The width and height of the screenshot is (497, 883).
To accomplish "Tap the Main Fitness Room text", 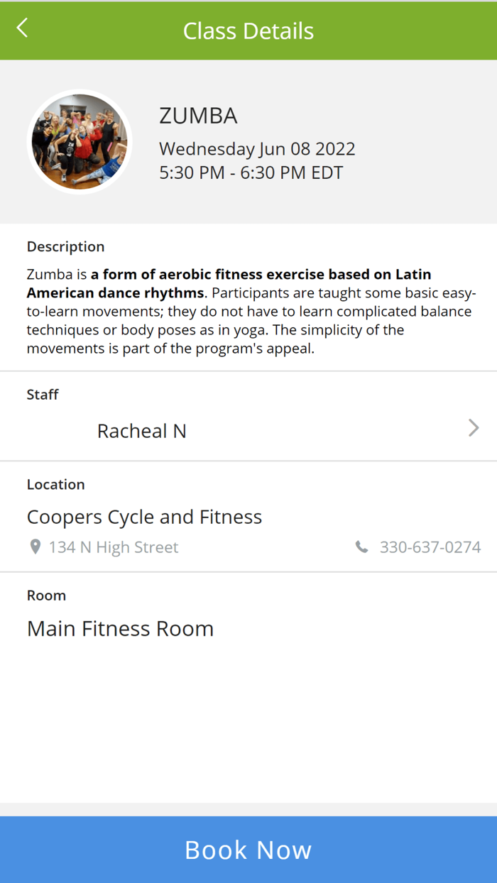I will 120,628.
